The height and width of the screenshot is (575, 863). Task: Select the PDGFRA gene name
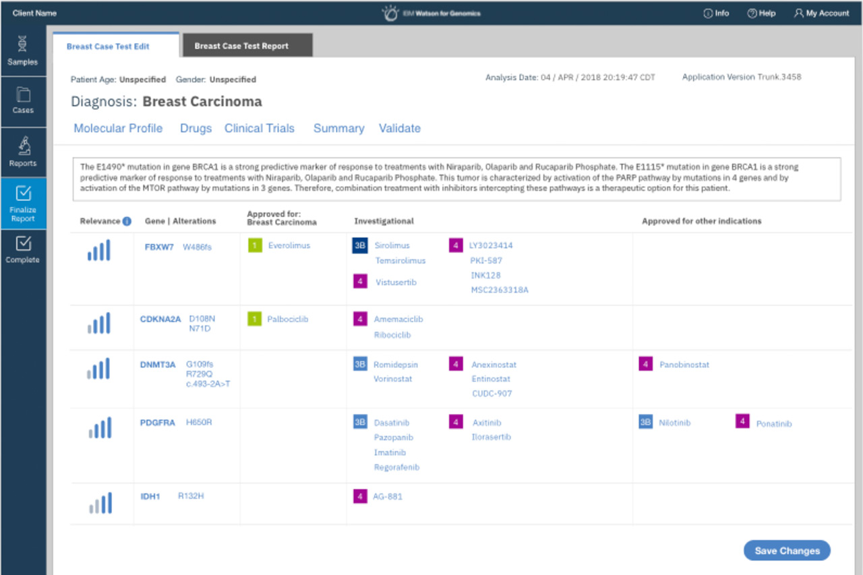[157, 423]
